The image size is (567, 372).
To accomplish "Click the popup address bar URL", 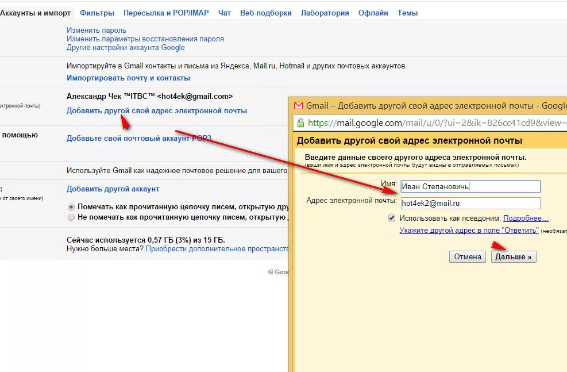I will 437,123.
